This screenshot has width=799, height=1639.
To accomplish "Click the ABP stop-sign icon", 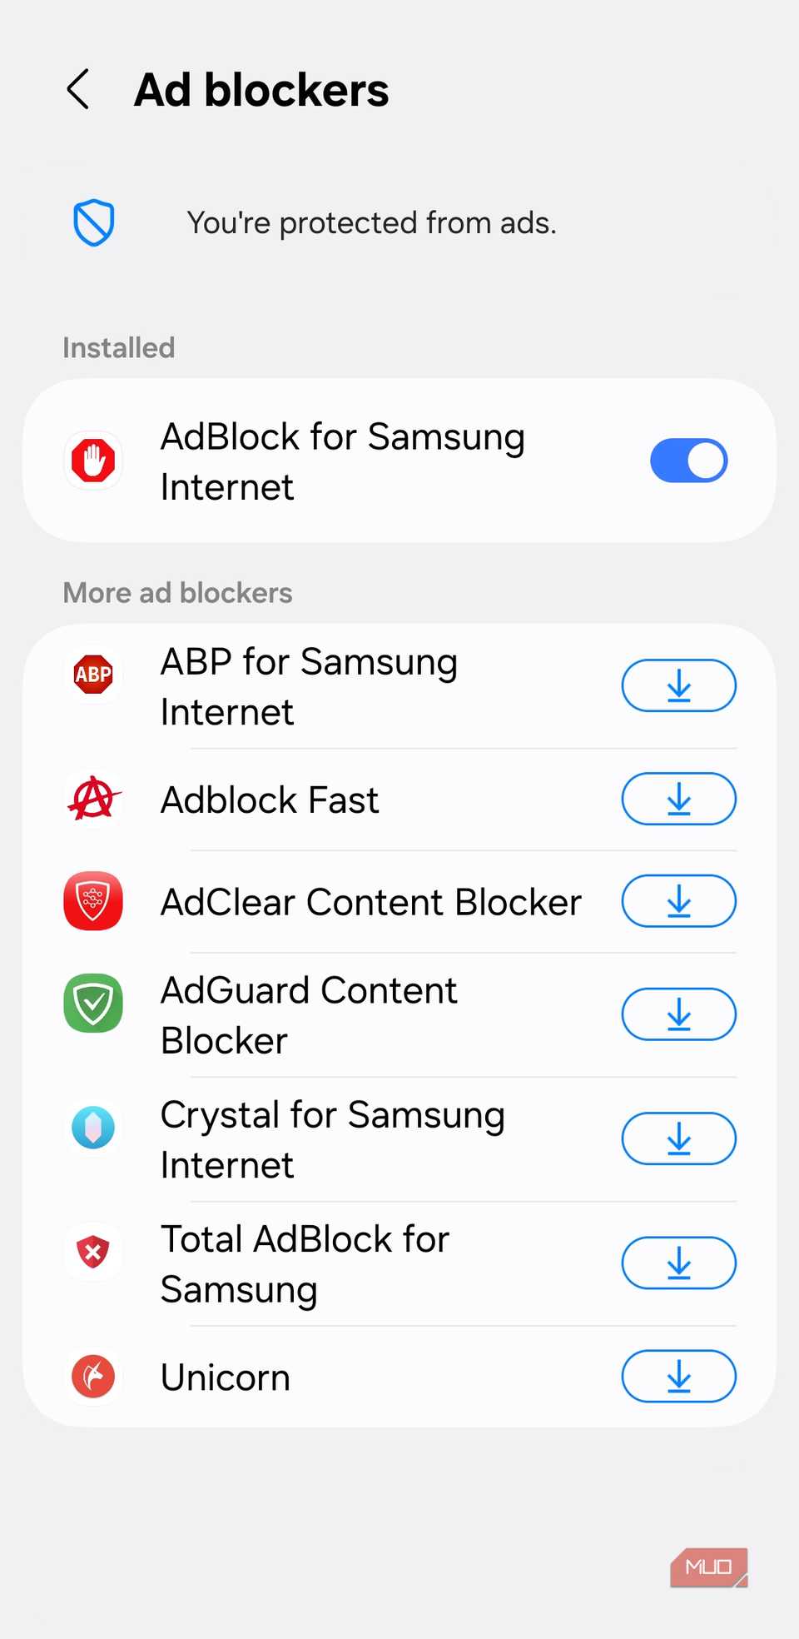I will [92, 675].
